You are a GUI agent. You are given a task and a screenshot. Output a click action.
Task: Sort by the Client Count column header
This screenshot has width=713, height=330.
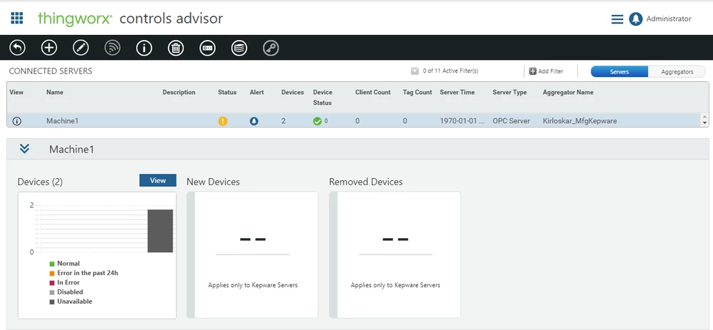click(373, 92)
